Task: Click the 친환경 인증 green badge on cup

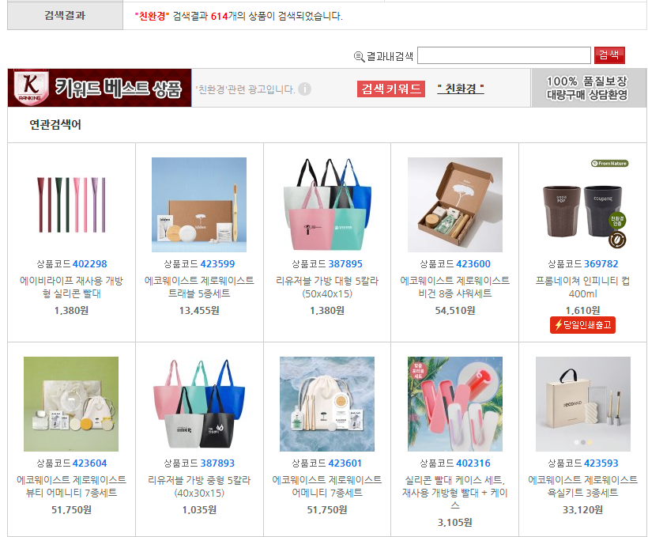Action: pos(617,221)
